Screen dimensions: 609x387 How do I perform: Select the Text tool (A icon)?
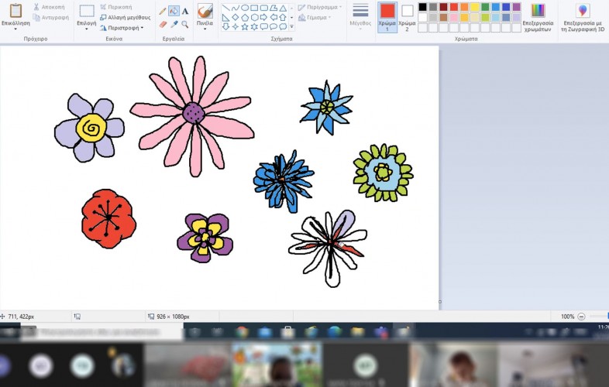(x=185, y=11)
